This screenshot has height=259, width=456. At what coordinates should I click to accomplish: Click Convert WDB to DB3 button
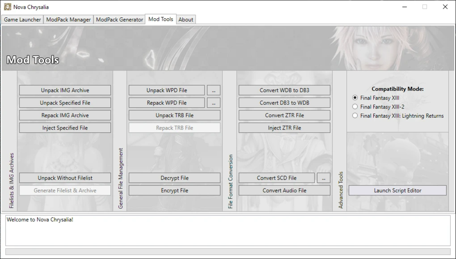coord(284,90)
